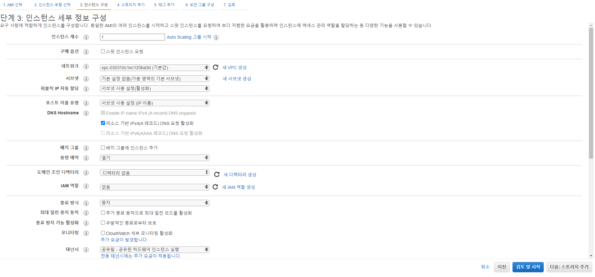The width and height of the screenshot is (595, 277).
Task: Enable CloudWatch 세부 모니터링 활성화
Action: coord(103,233)
